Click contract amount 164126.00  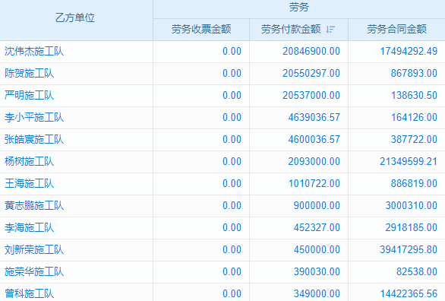(414, 118)
